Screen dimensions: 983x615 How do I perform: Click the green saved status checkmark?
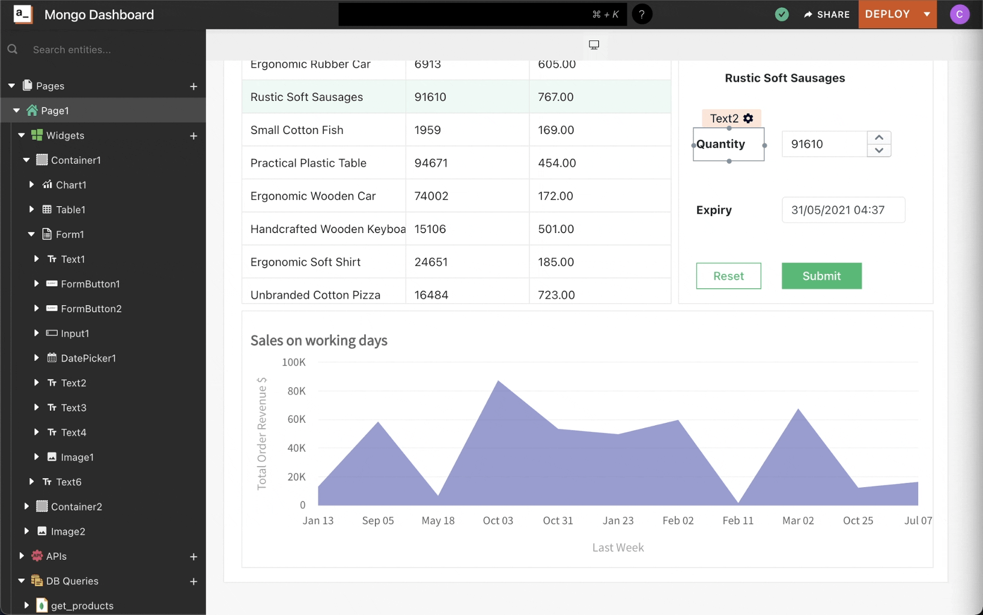[x=782, y=14]
